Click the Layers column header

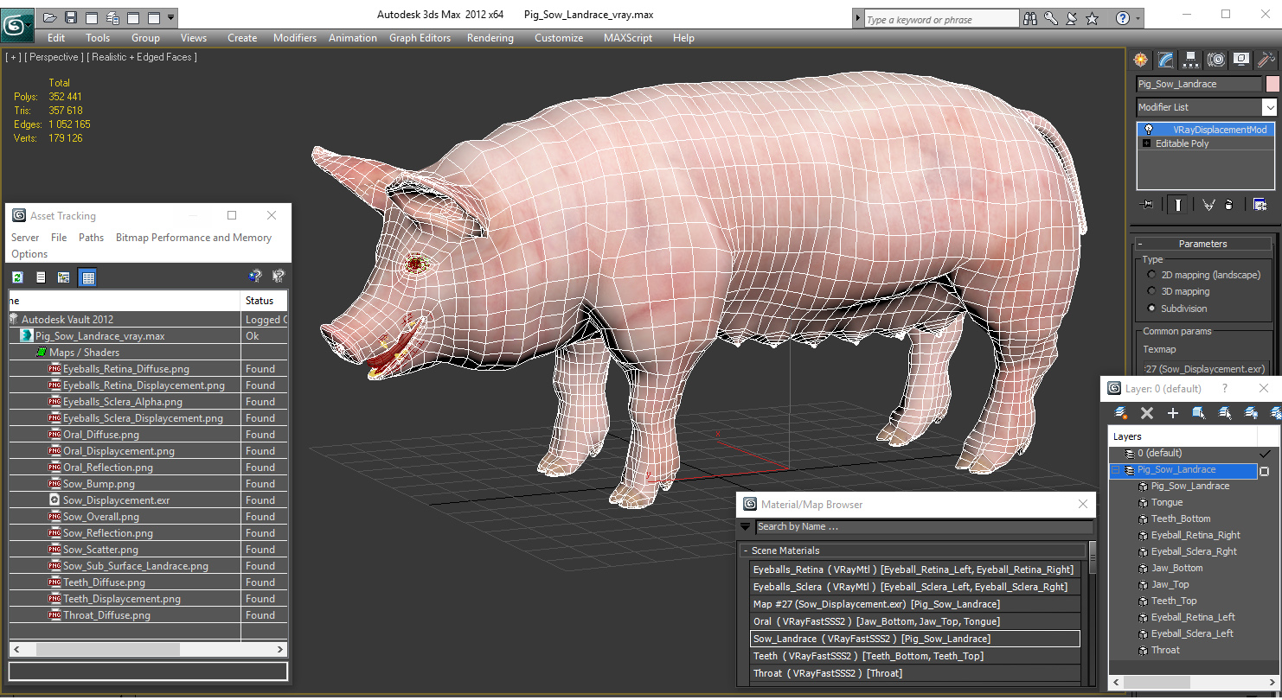[x=1183, y=436]
